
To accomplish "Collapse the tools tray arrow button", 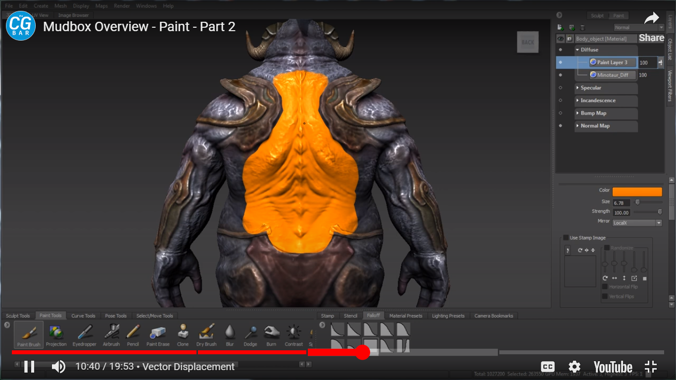I will pyautogui.click(x=7, y=325).
